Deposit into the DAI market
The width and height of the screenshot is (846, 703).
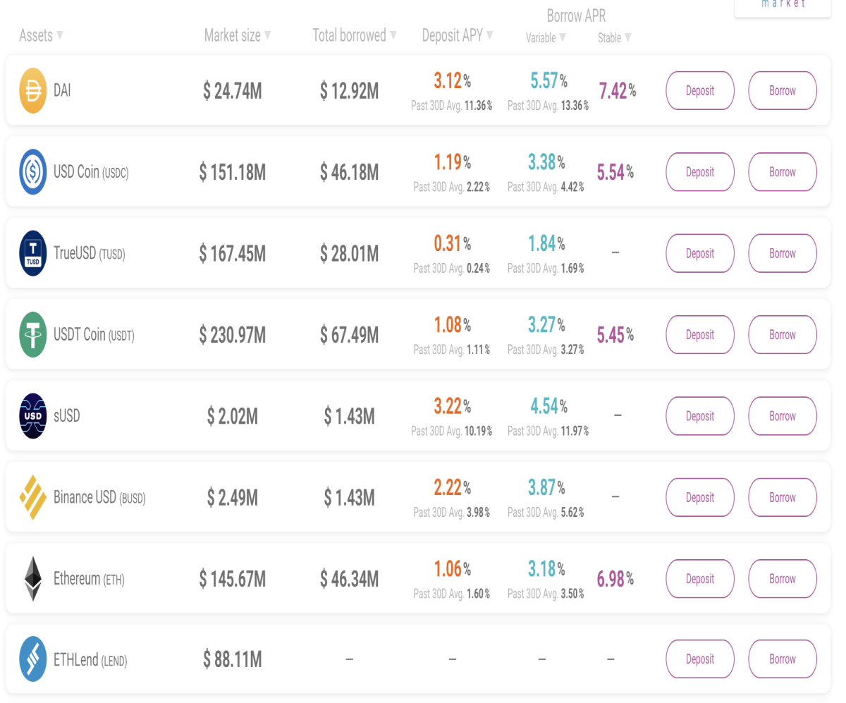700,91
